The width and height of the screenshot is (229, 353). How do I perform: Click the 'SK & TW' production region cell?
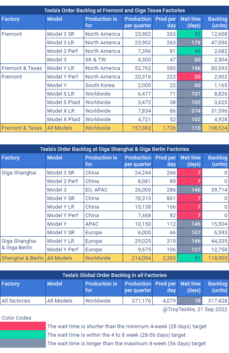[x=103, y=60]
